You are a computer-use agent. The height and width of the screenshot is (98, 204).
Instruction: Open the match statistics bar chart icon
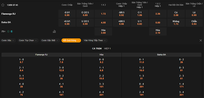click(54, 31)
